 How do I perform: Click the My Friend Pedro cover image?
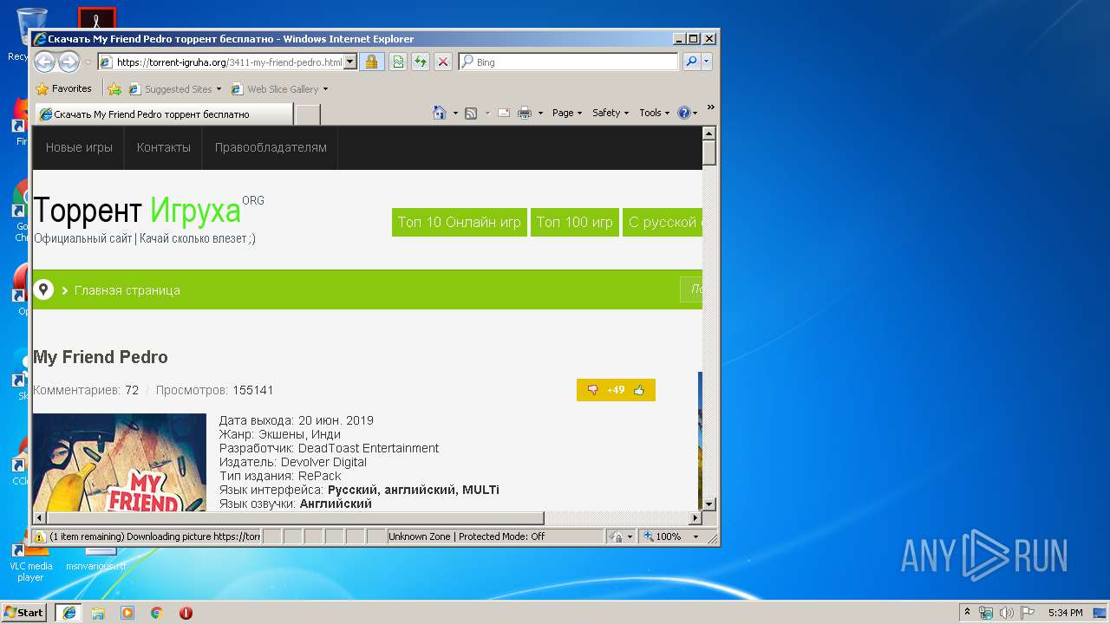pyautogui.click(x=120, y=461)
